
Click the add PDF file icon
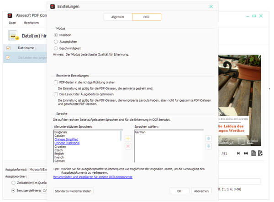(13, 36)
